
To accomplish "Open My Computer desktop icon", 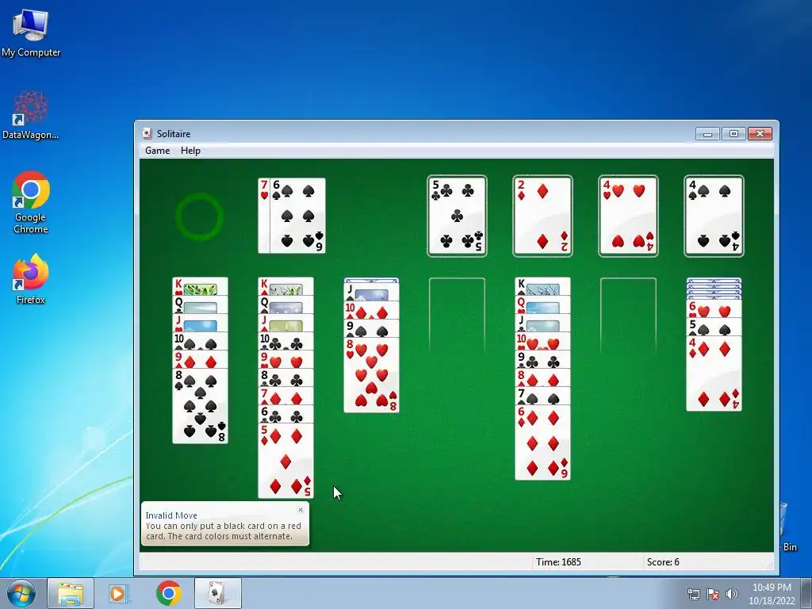I will coord(31,32).
